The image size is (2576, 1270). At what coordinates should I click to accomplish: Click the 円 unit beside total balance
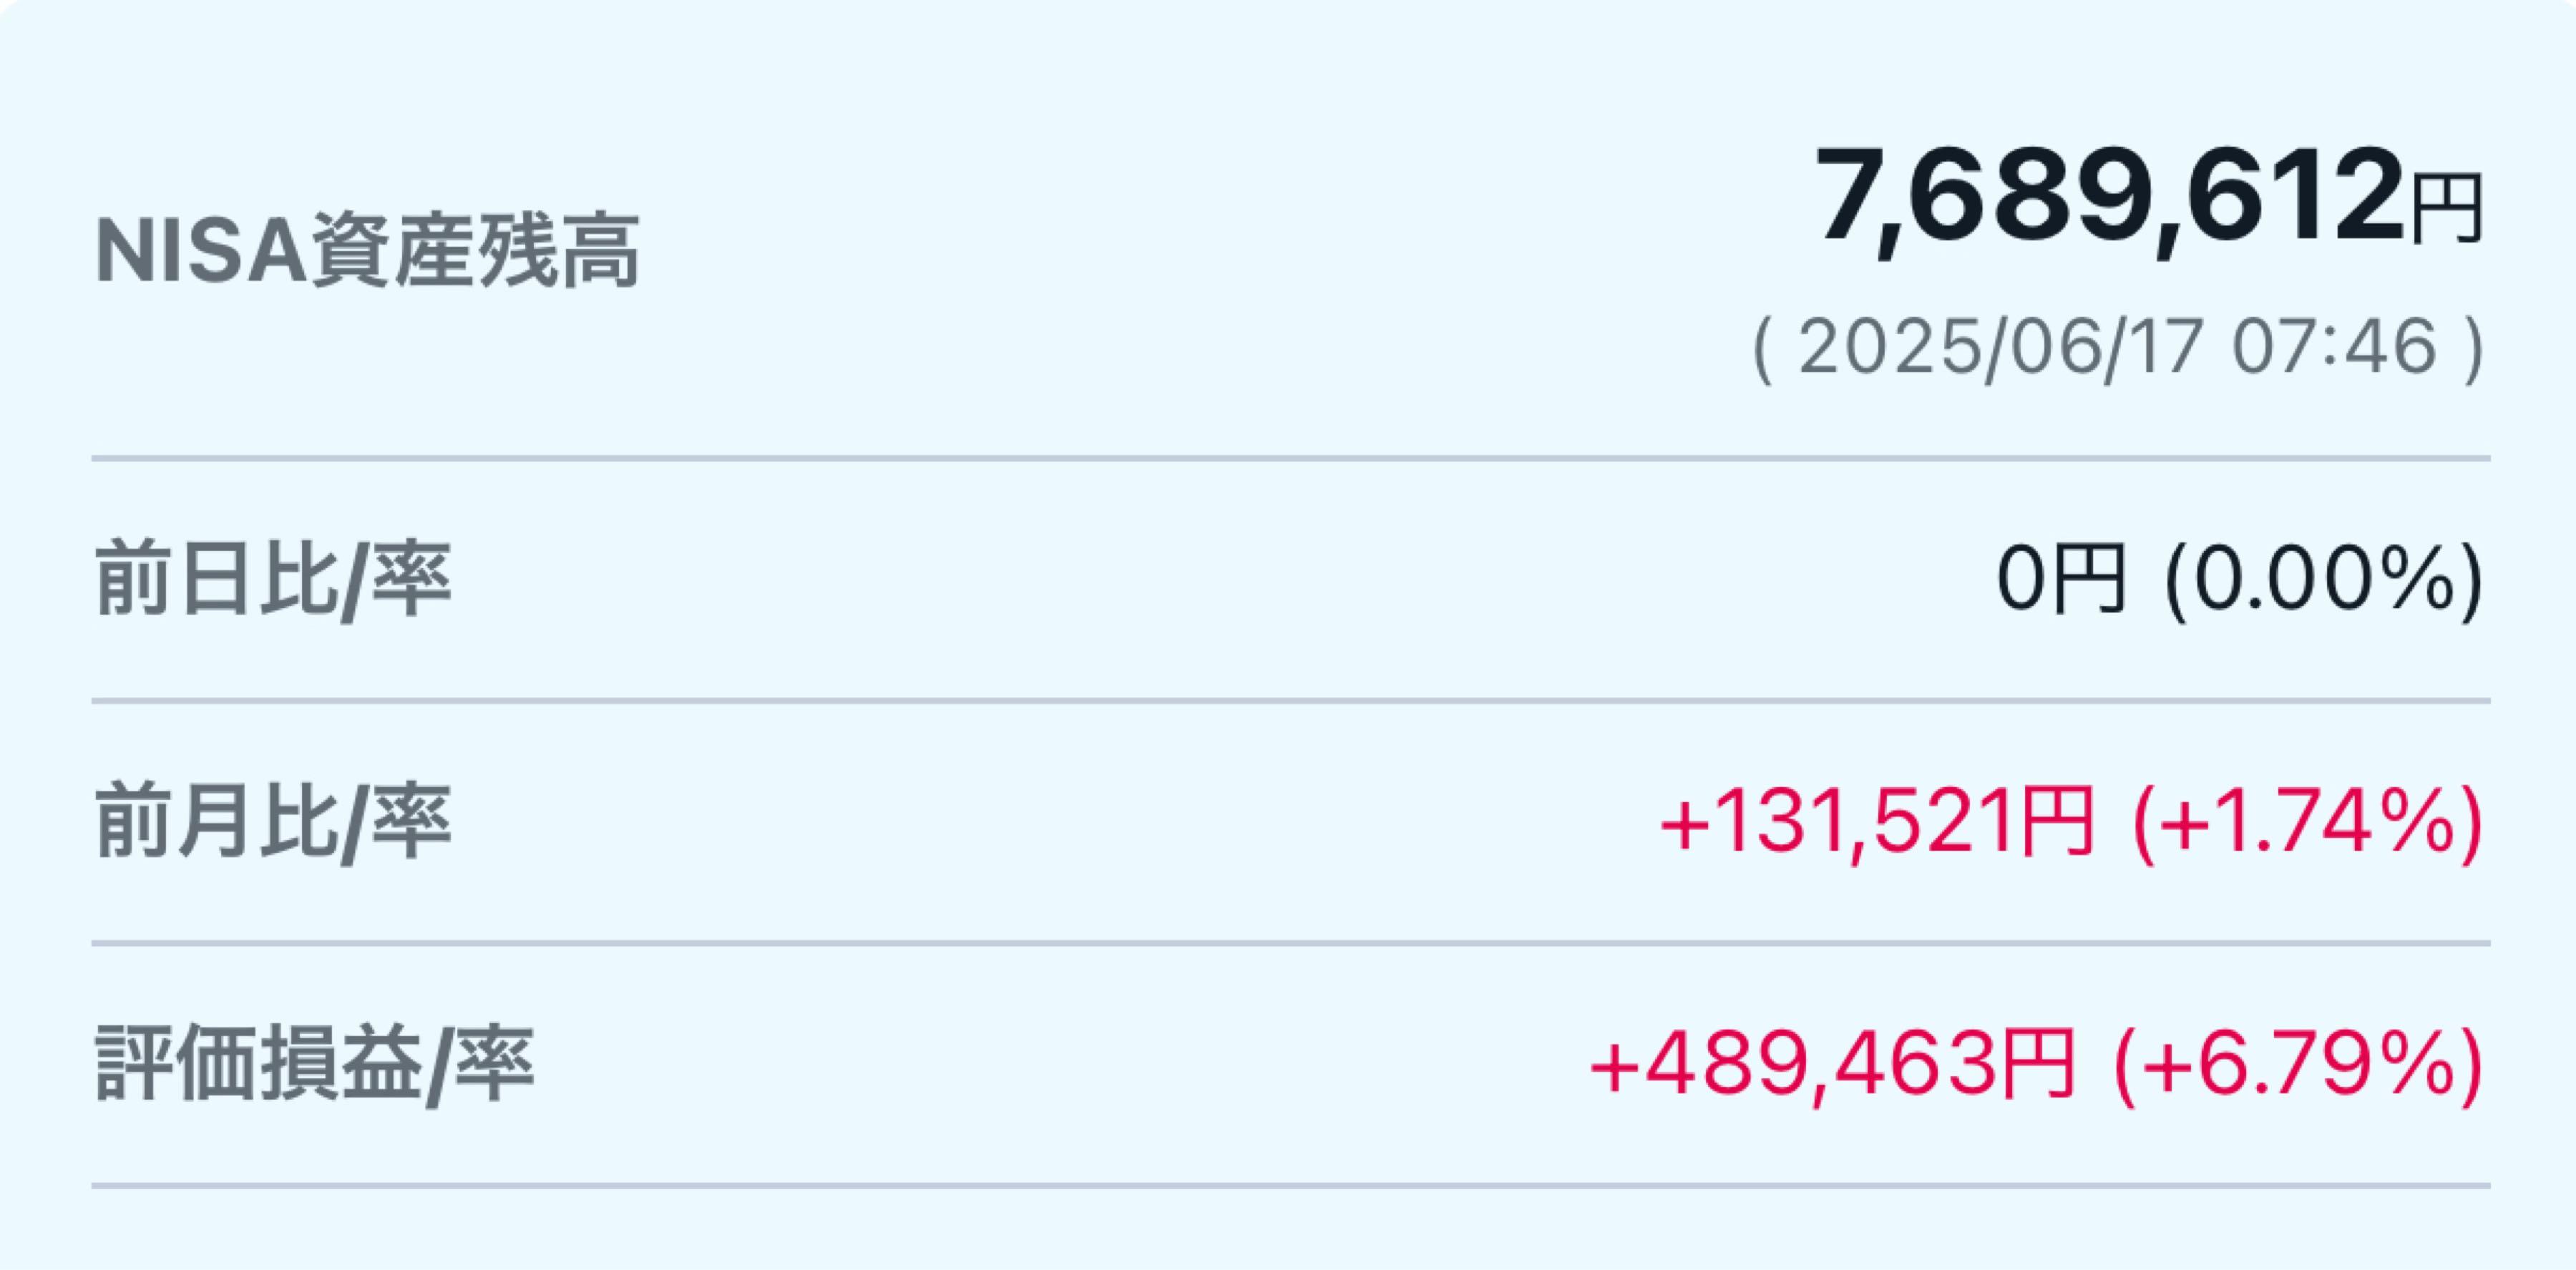[2446, 209]
